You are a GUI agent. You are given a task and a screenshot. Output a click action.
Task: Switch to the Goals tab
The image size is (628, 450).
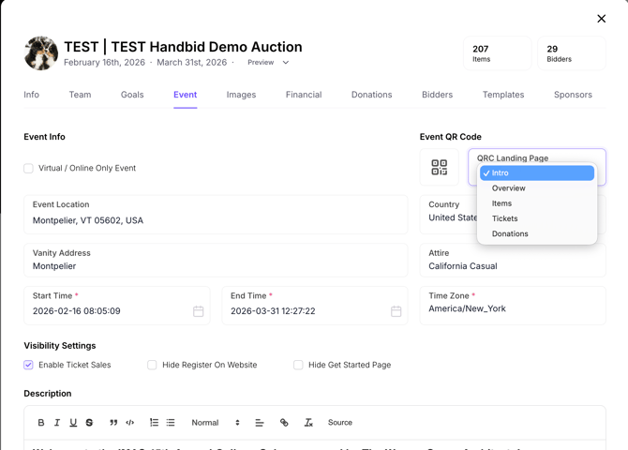(x=132, y=95)
